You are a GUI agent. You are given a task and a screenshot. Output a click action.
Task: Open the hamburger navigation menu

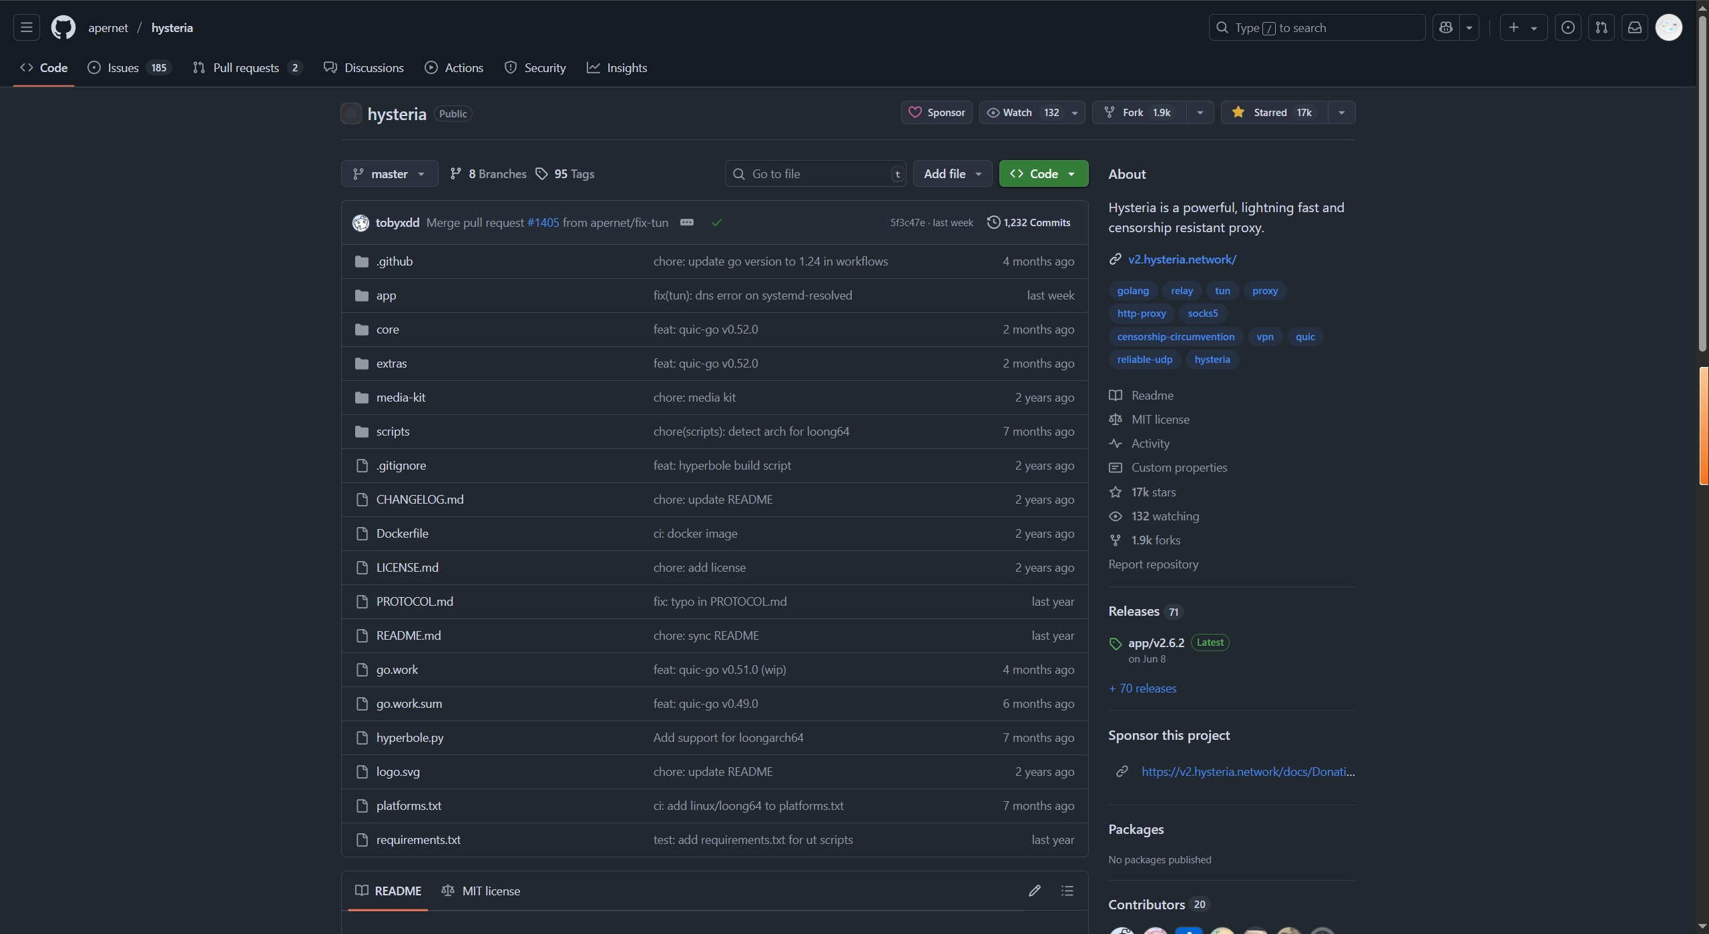coord(27,27)
